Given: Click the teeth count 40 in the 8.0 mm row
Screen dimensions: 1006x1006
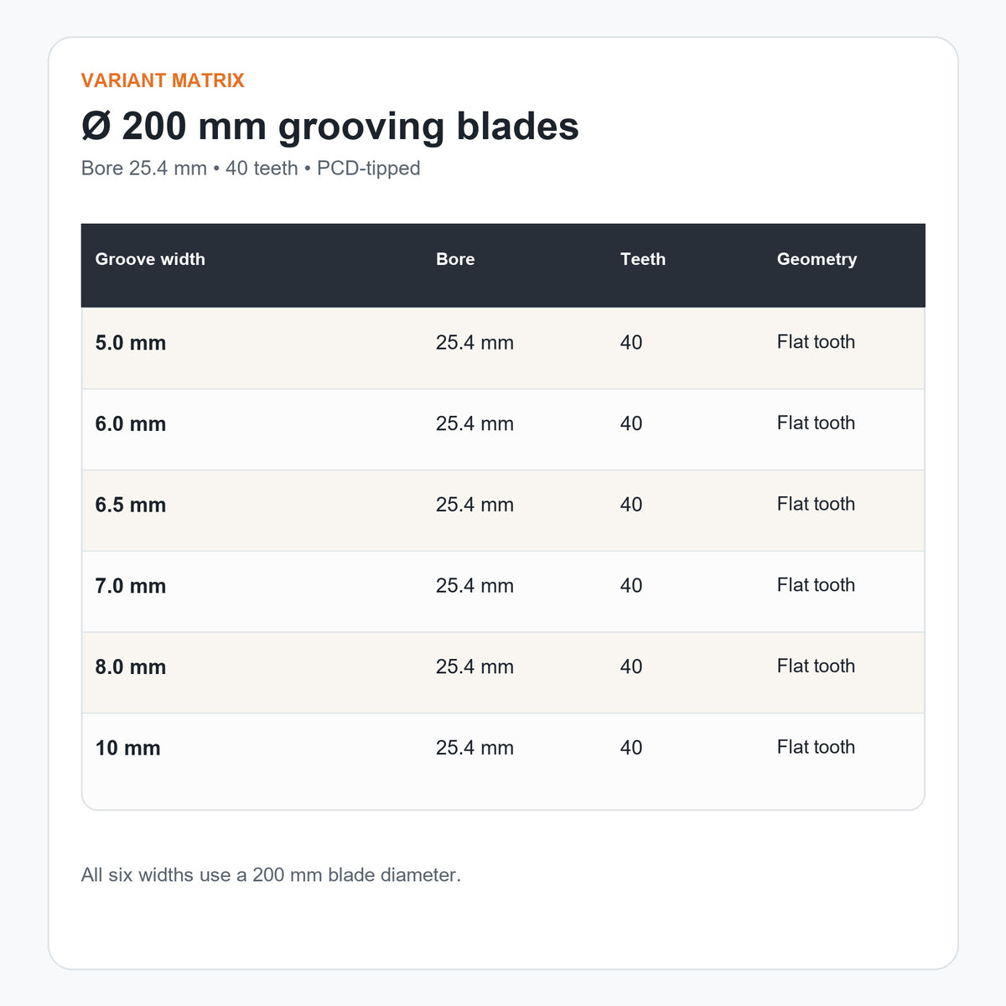Looking at the screenshot, I should 631,666.
